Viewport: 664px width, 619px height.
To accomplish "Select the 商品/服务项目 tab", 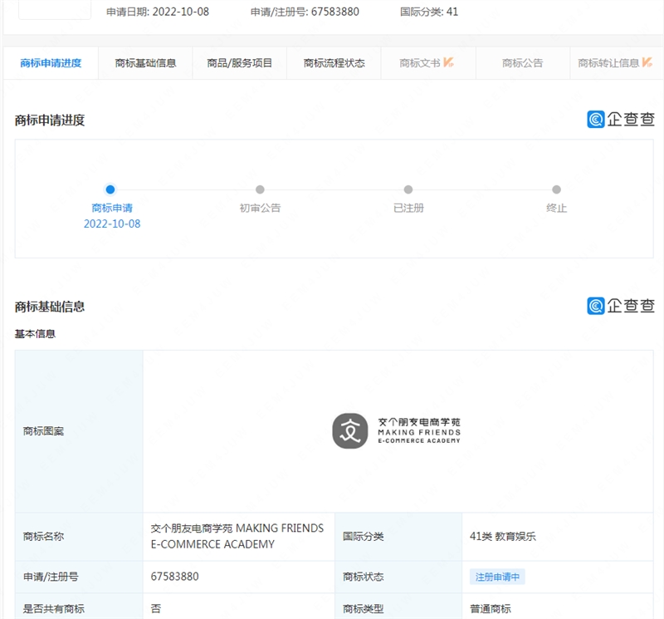I will point(240,63).
